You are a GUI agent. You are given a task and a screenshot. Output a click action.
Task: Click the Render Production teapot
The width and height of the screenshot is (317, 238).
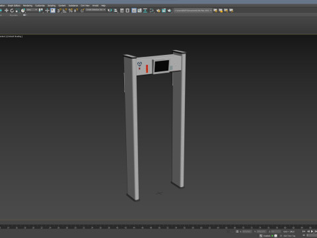(x=169, y=11)
